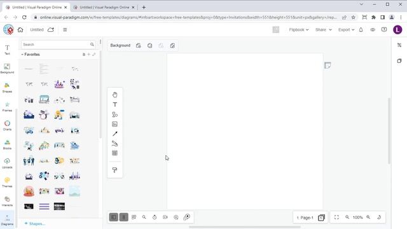Open the Flipbook dropdown
The image size is (407, 229).
[x=299, y=30]
